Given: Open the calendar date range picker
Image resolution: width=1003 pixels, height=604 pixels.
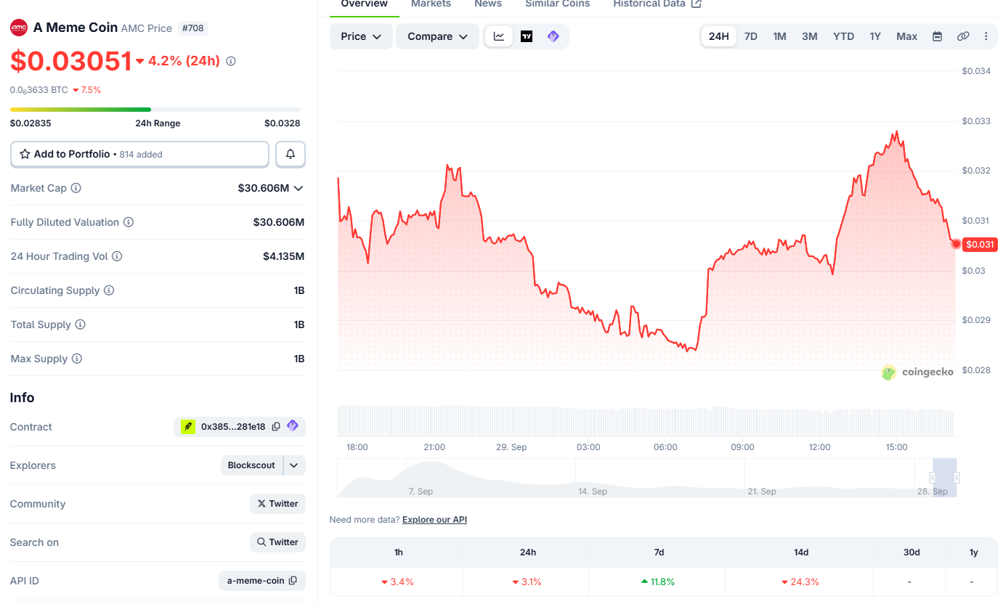Looking at the screenshot, I should pyautogui.click(x=938, y=36).
